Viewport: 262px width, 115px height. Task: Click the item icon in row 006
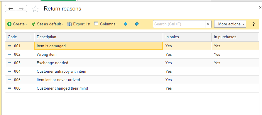pyautogui.click(x=9, y=88)
